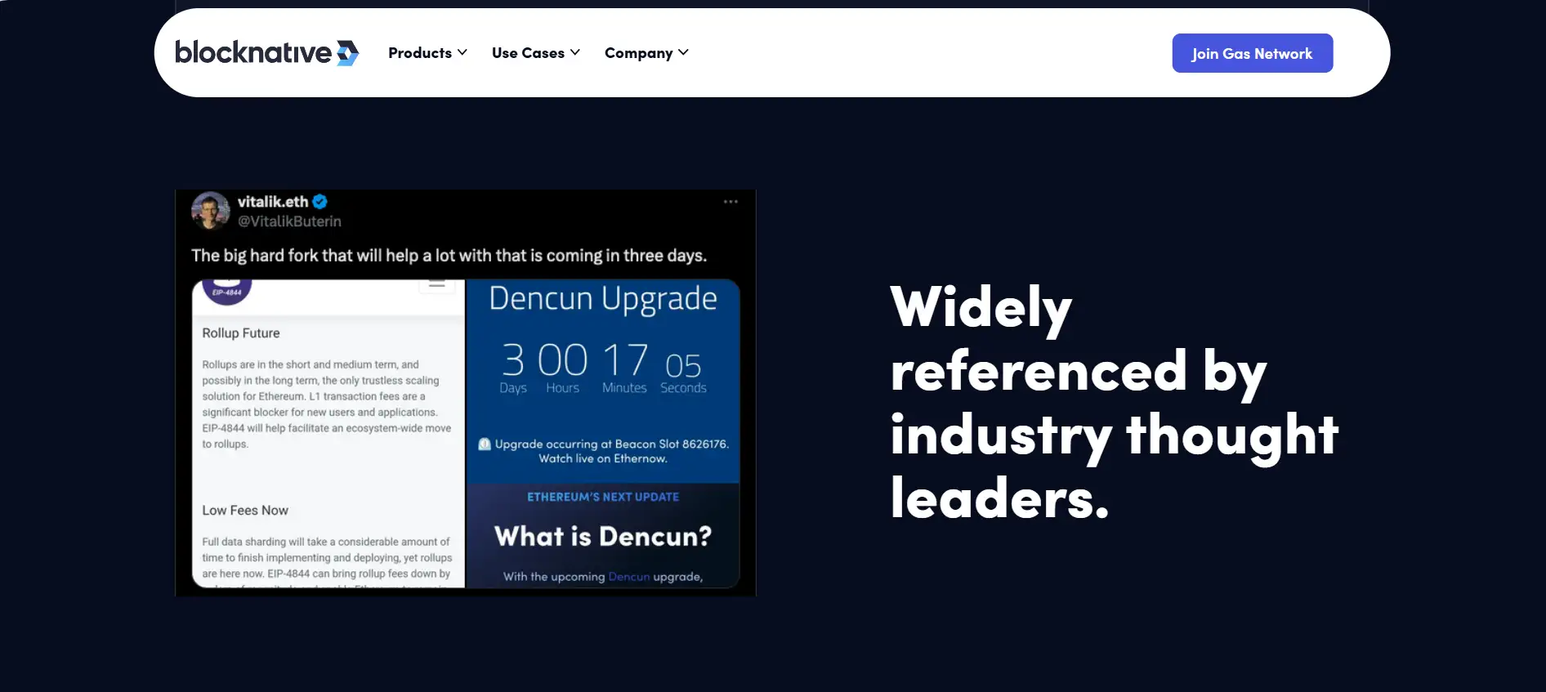Click the Dencun Upgrade countdown timer
1546x692 pixels.
coord(603,368)
